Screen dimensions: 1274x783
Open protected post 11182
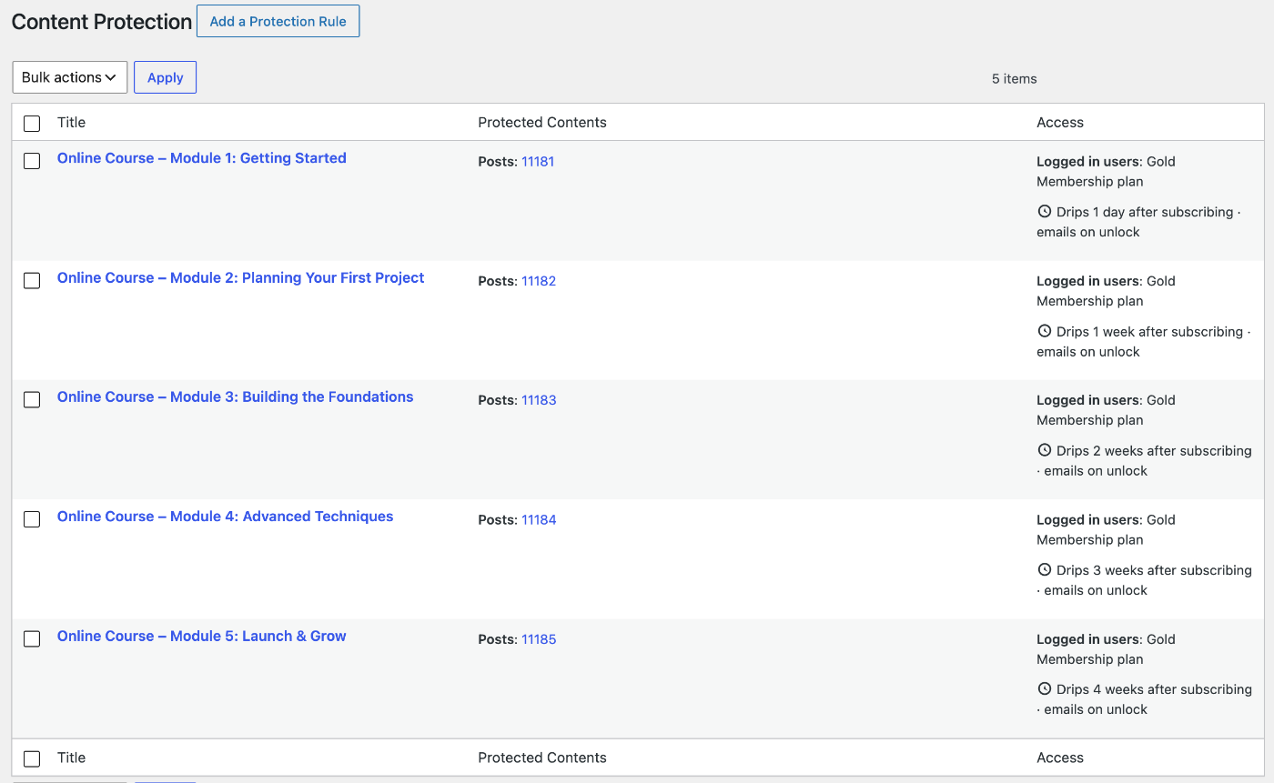(x=539, y=281)
